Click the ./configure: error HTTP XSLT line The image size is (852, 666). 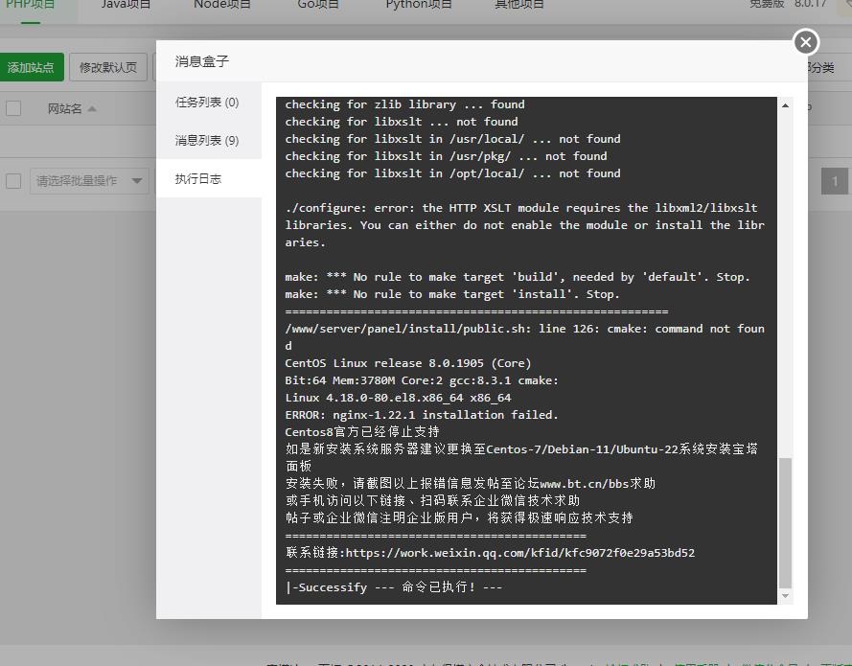525,225
